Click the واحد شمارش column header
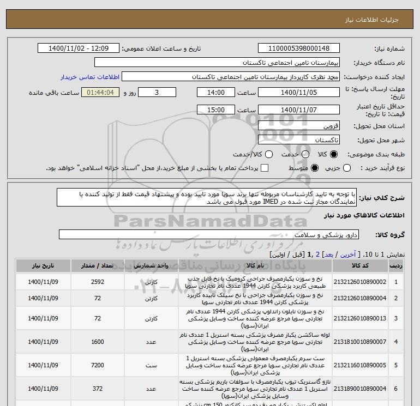 coord(151,266)
